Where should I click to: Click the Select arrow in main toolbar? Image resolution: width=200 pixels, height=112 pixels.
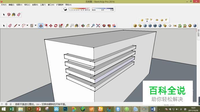point(4,26)
